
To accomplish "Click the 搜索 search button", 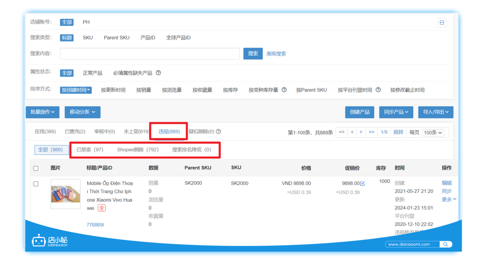I will (x=253, y=53).
